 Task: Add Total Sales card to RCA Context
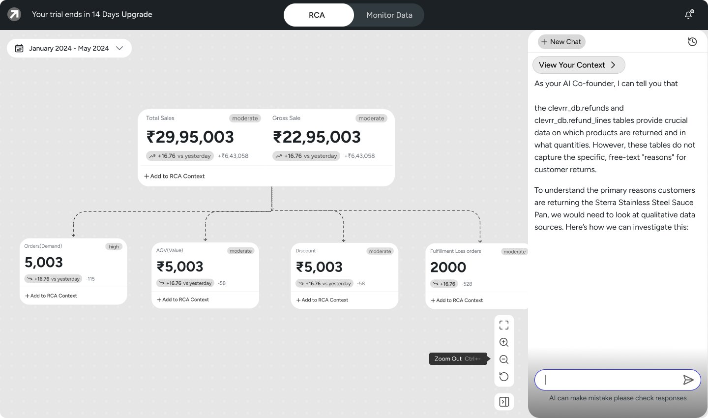point(175,176)
